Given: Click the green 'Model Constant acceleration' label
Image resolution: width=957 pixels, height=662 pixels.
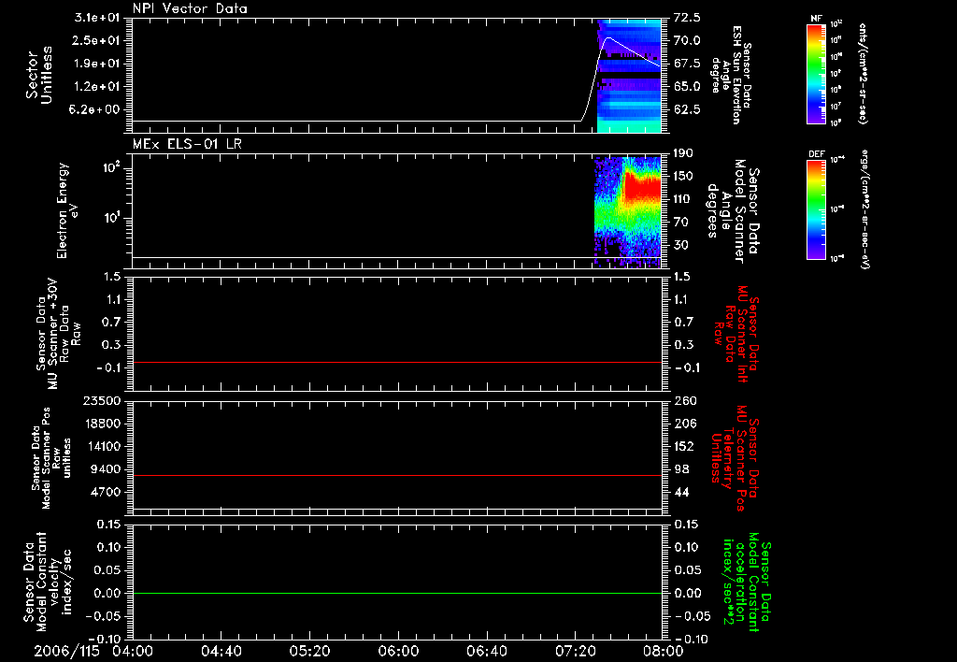Looking at the screenshot, I should pos(747,583).
